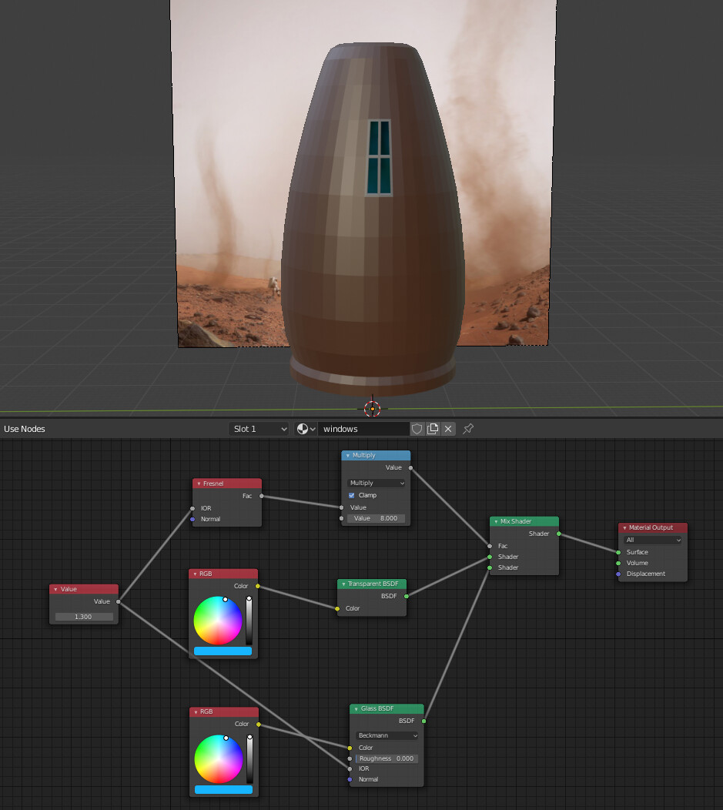Unlink the windows material via the X icon

[448, 429]
